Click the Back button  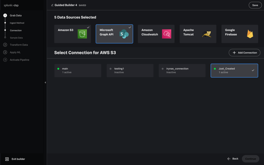[233, 159]
